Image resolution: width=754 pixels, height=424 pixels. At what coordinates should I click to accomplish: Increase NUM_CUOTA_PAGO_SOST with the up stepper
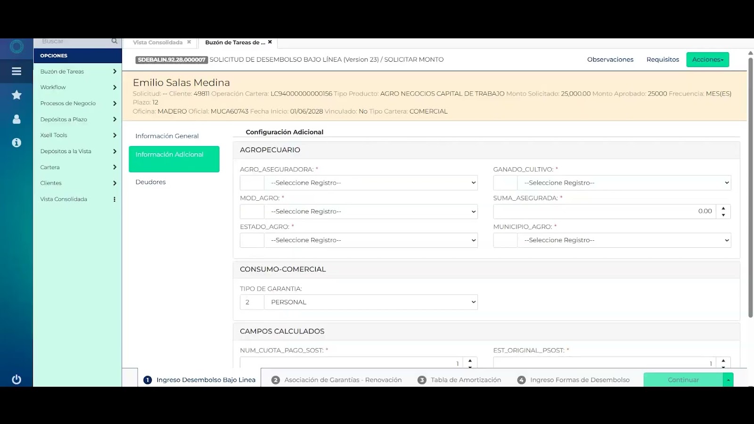[469, 360]
